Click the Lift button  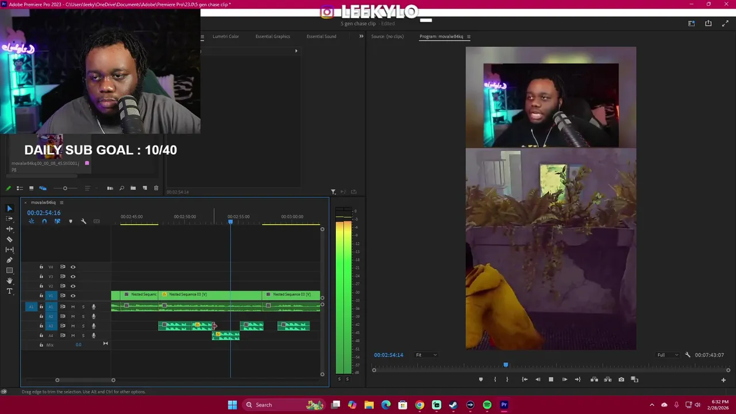pos(594,379)
